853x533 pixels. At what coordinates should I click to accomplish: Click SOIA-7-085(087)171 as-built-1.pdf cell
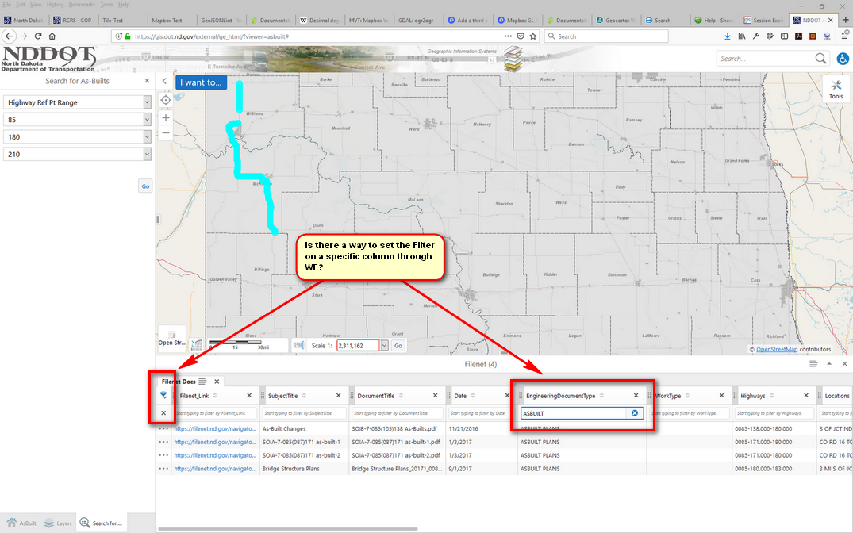pyautogui.click(x=395, y=442)
